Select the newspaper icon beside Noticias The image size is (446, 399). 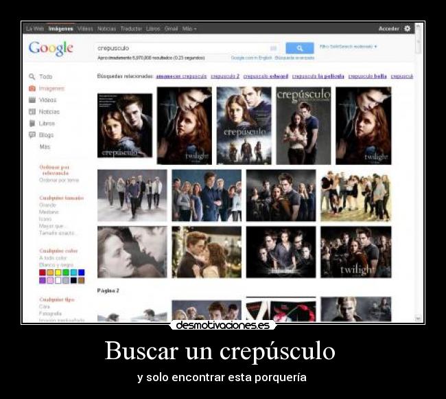pyautogui.click(x=32, y=111)
